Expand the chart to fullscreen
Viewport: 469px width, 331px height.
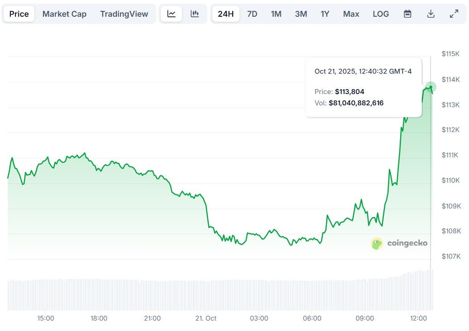[x=454, y=14]
